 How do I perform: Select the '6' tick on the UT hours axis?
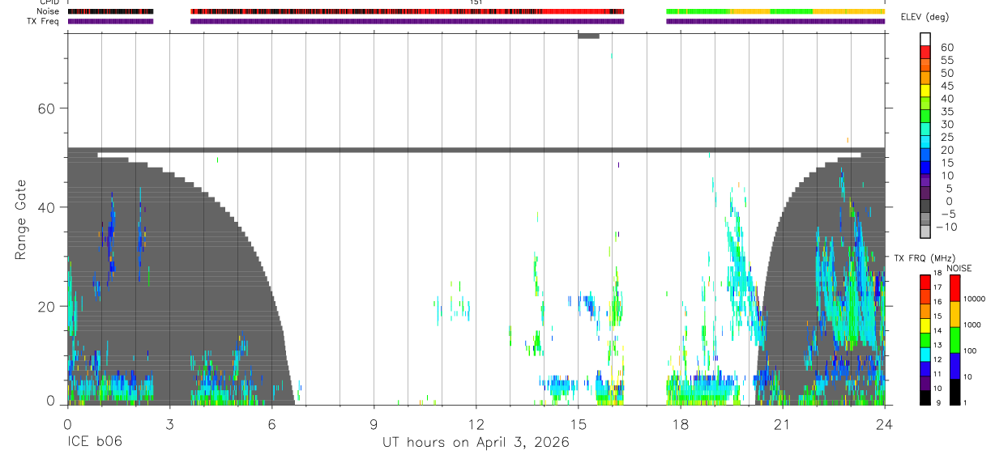271,424
